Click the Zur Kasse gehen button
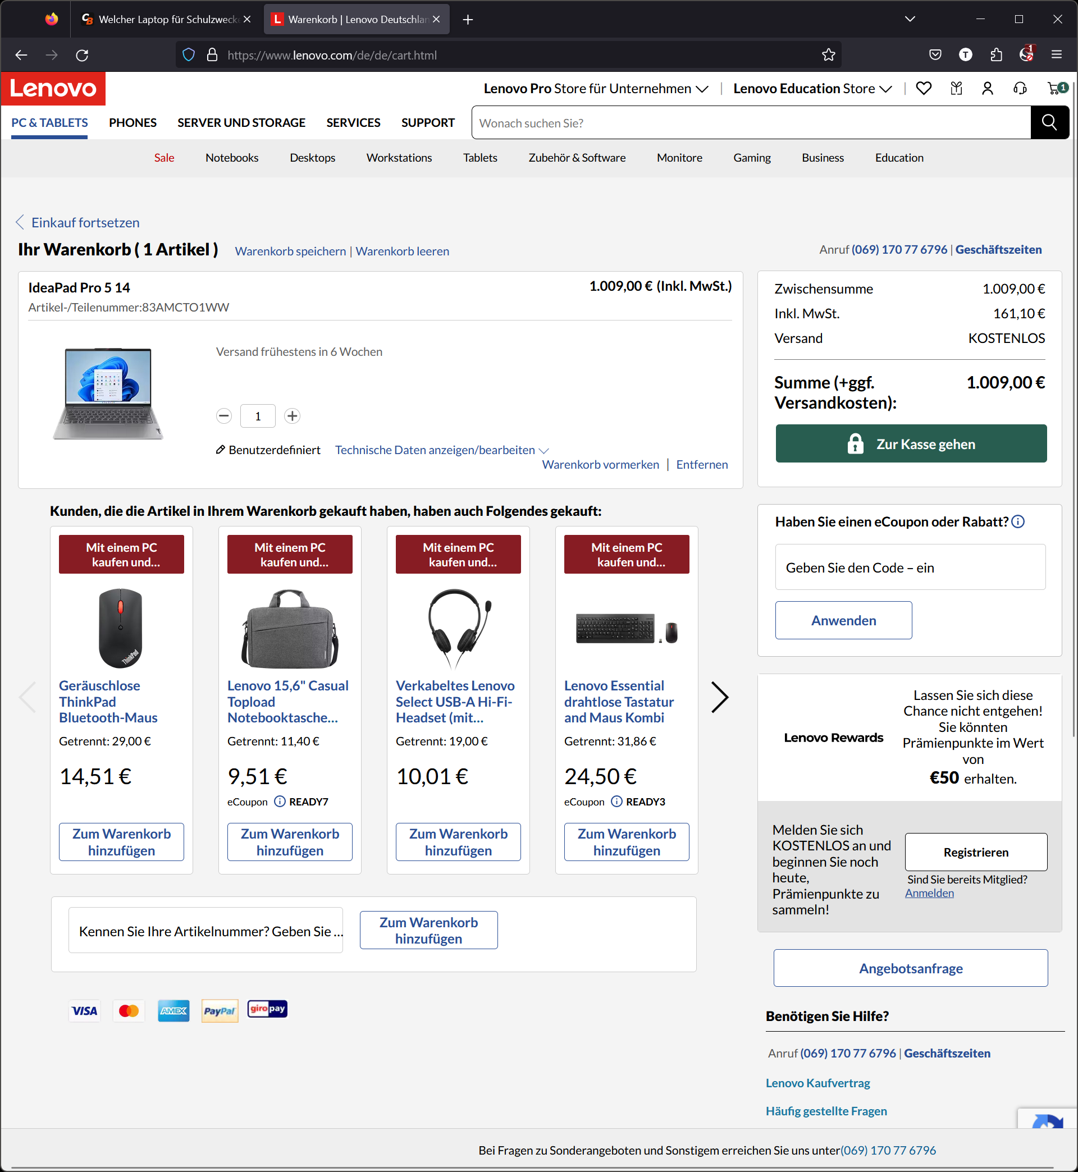Screen dimensions: 1078x1172 point(911,444)
